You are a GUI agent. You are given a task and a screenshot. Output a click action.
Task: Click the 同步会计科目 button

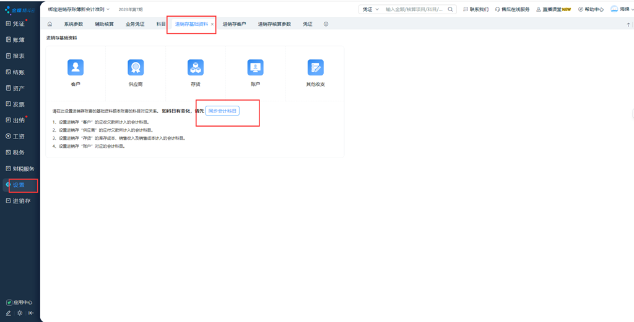(x=222, y=111)
